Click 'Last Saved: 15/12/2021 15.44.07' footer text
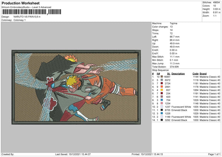The width and height of the screenshot is (222, 157). [73, 154]
